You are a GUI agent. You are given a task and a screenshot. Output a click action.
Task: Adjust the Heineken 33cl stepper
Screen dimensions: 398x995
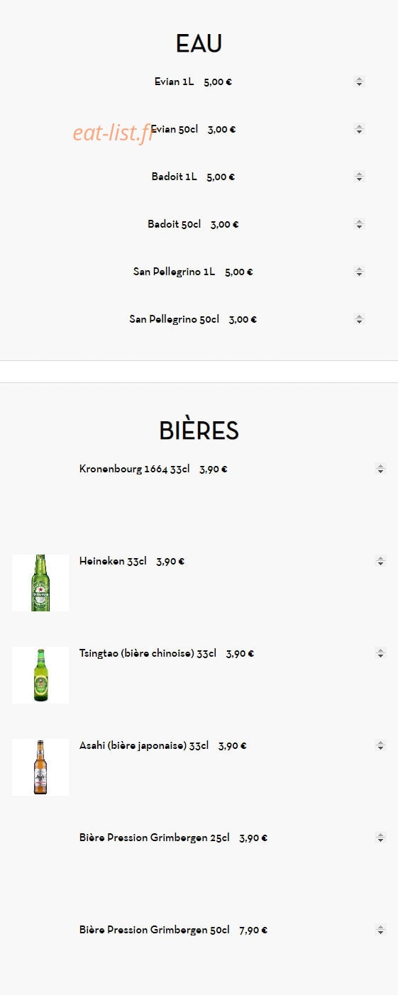[380, 561]
